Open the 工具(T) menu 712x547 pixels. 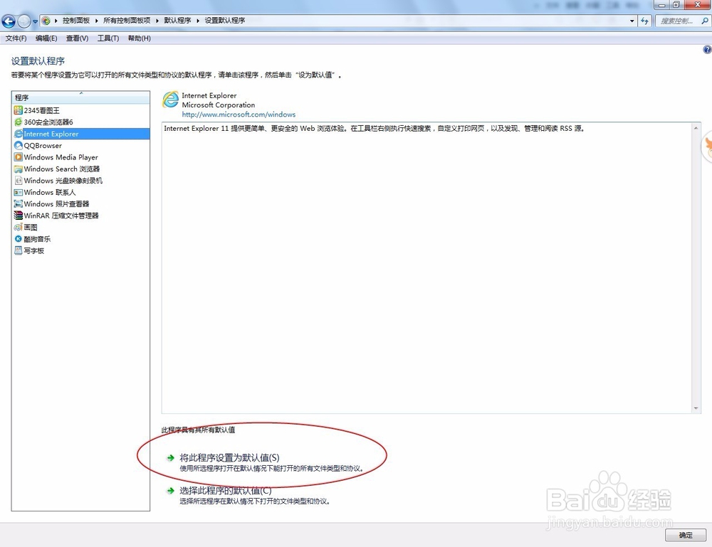(108, 38)
